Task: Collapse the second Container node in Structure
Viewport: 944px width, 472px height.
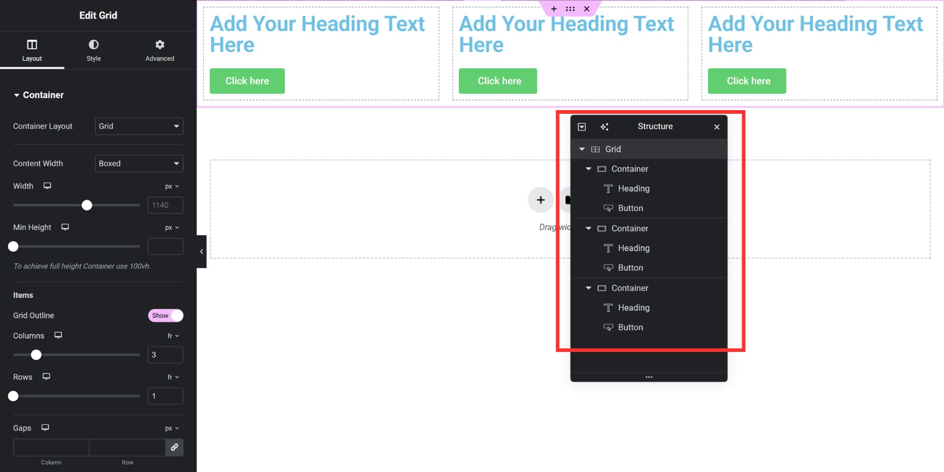Action: click(x=588, y=228)
